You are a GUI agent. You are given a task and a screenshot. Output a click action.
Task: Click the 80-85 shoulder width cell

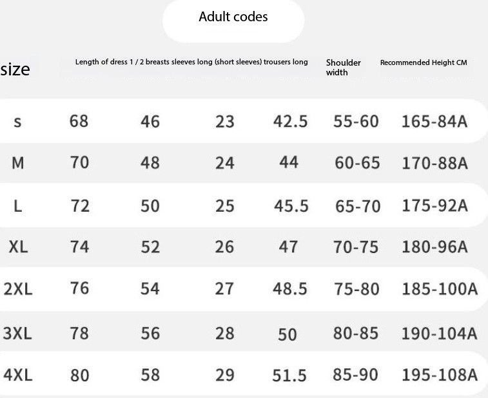[356, 334]
